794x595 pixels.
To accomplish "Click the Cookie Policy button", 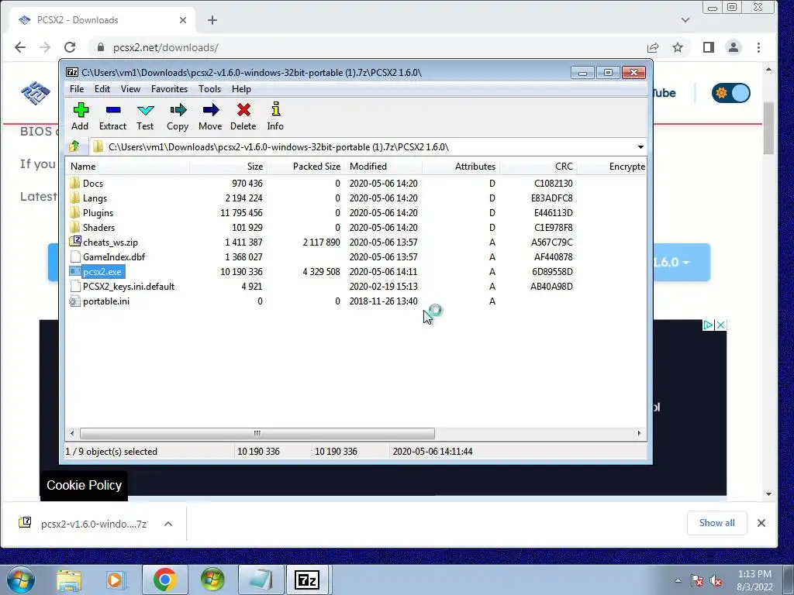I will (x=84, y=485).
